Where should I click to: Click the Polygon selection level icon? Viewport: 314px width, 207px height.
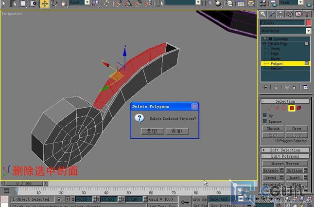(x=292, y=108)
